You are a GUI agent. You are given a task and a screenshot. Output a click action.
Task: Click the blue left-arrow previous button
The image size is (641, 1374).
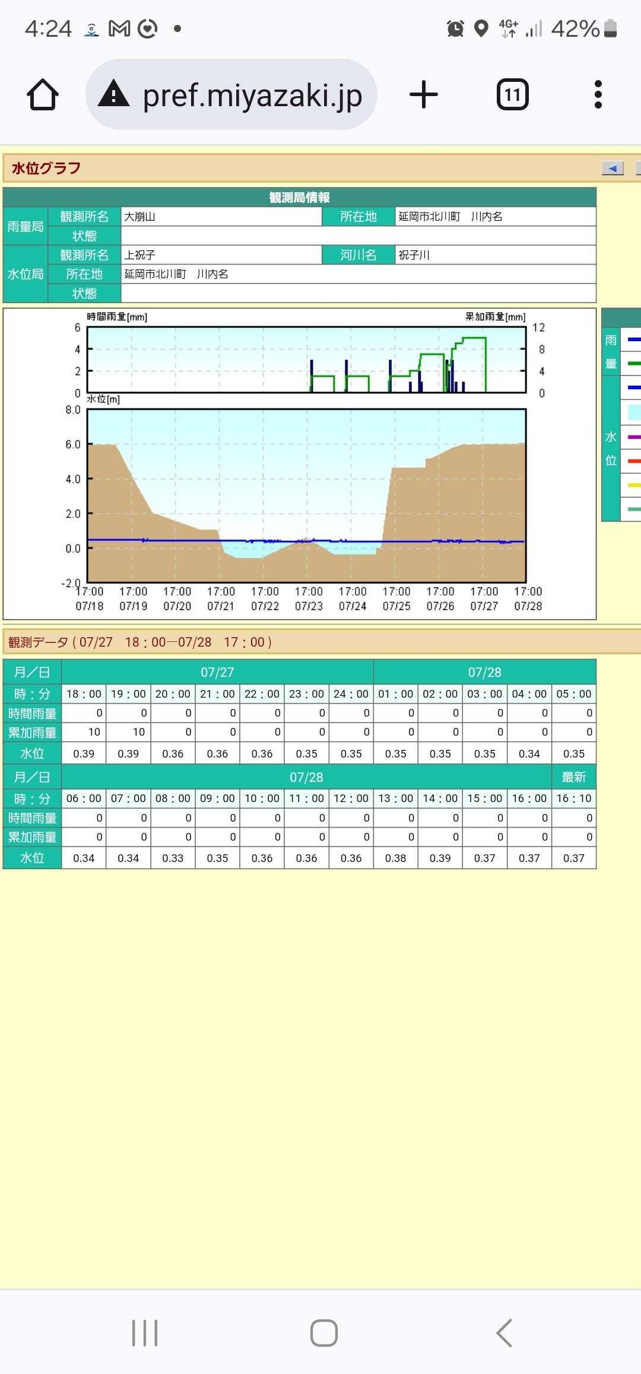(x=612, y=168)
